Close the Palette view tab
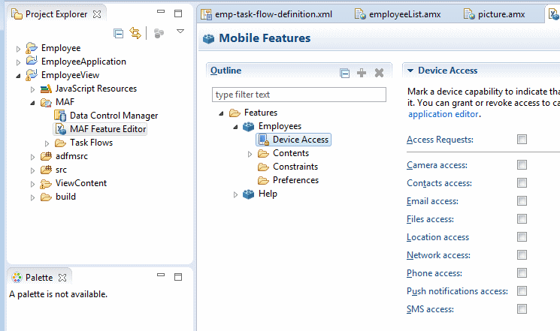Screen dimensions: 560x331 (62, 278)
